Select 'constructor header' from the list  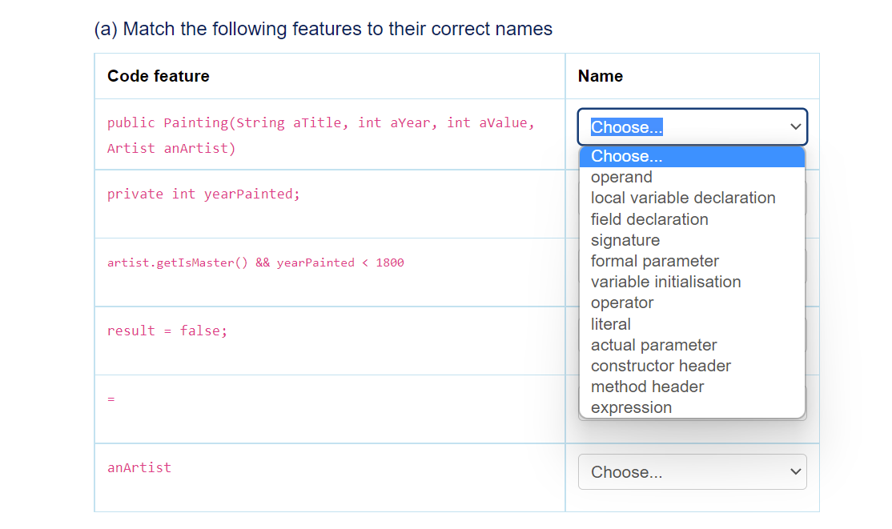(x=661, y=366)
